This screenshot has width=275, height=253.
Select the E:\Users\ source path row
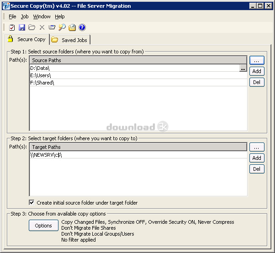(138, 75)
